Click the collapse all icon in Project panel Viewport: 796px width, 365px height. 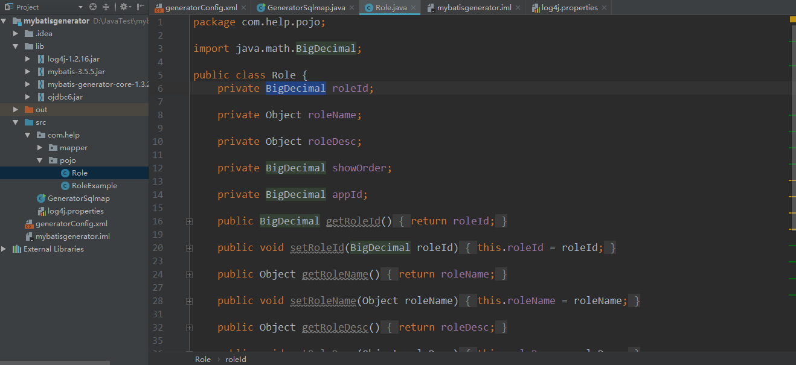pos(106,7)
